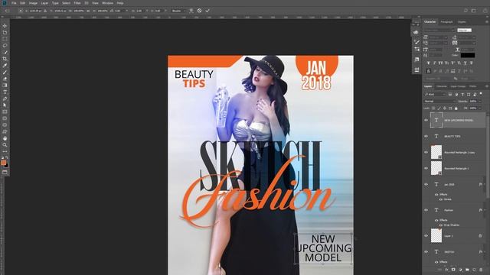490x275 pixels.
Task: Create a new group folder icon
Action: (x=467, y=270)
